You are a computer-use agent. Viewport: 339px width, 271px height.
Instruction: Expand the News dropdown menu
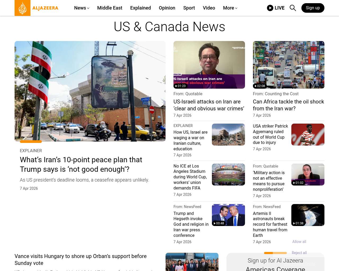tap(82, 8)
